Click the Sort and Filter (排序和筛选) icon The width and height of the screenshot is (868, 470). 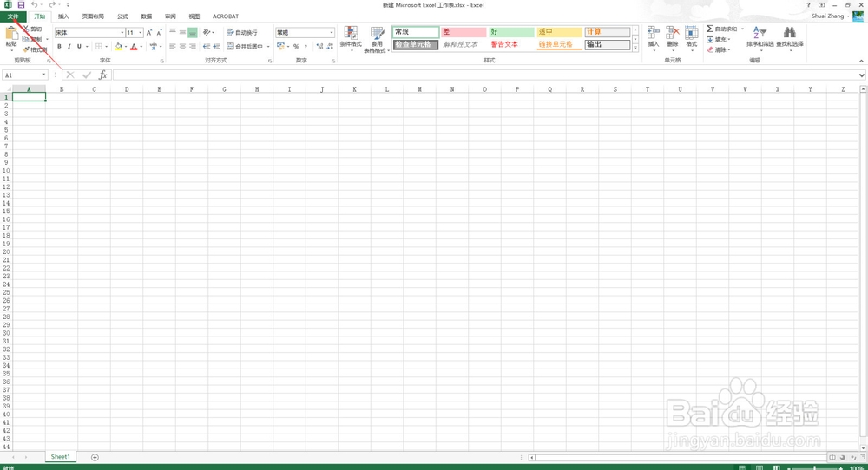tap(759, 33)
